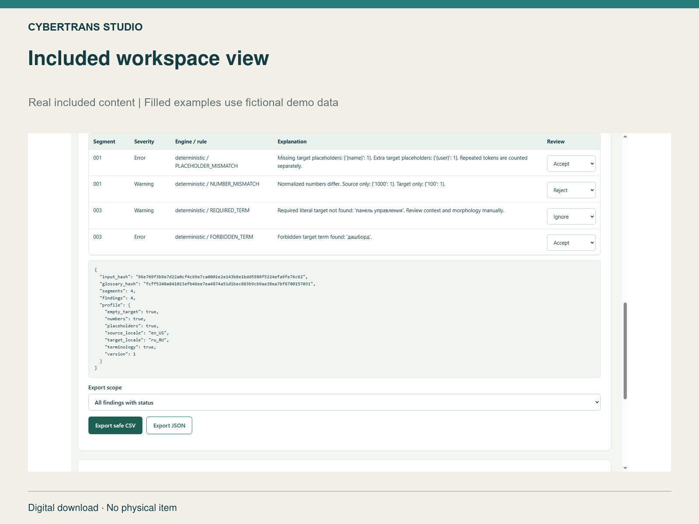Screen dimensions: 699x524
Task: Click the vertical scrollbar thumb
Action: tap(625, 351)
